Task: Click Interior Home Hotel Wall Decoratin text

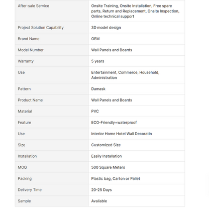Action: pyautogui.click(x=122, y=134)
